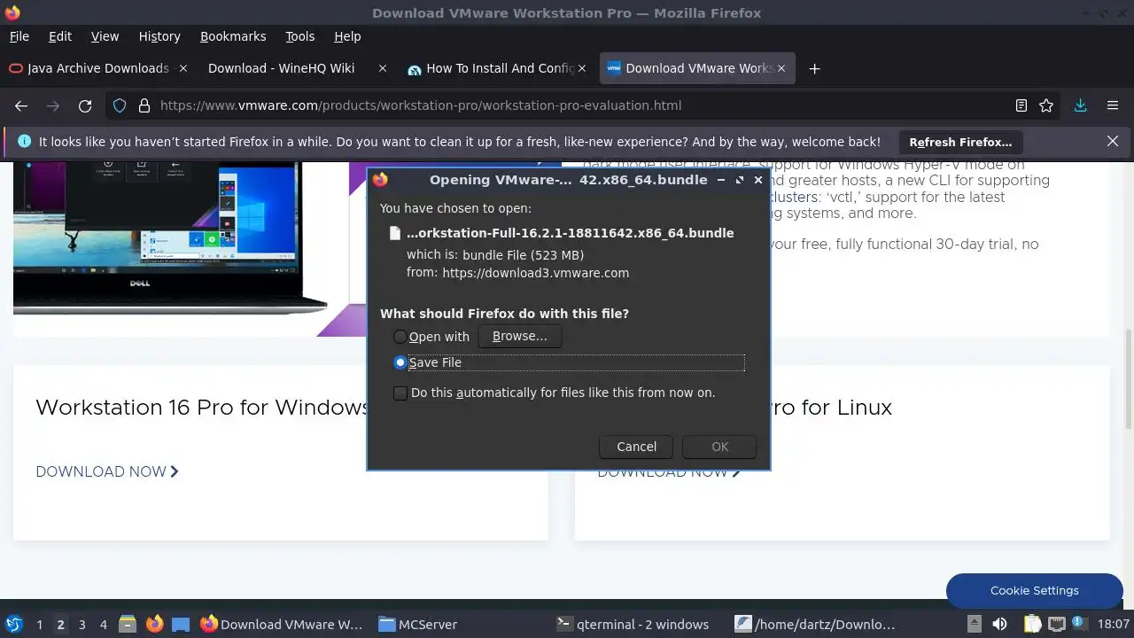Go back to the previous page
The width and height of the screenshot is (1134, 638).
(21, 105)
